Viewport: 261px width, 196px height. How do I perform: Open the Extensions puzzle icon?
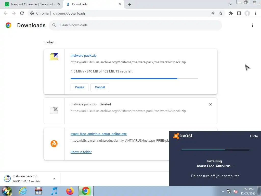tap(231, 13)
